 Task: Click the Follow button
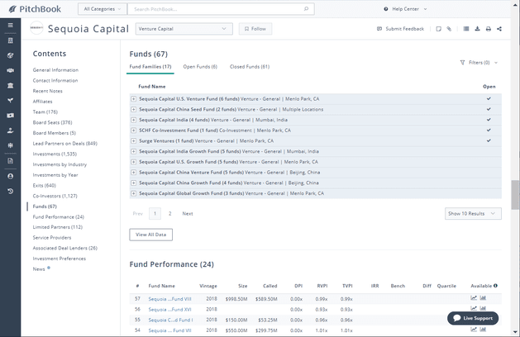pos(255,29)
